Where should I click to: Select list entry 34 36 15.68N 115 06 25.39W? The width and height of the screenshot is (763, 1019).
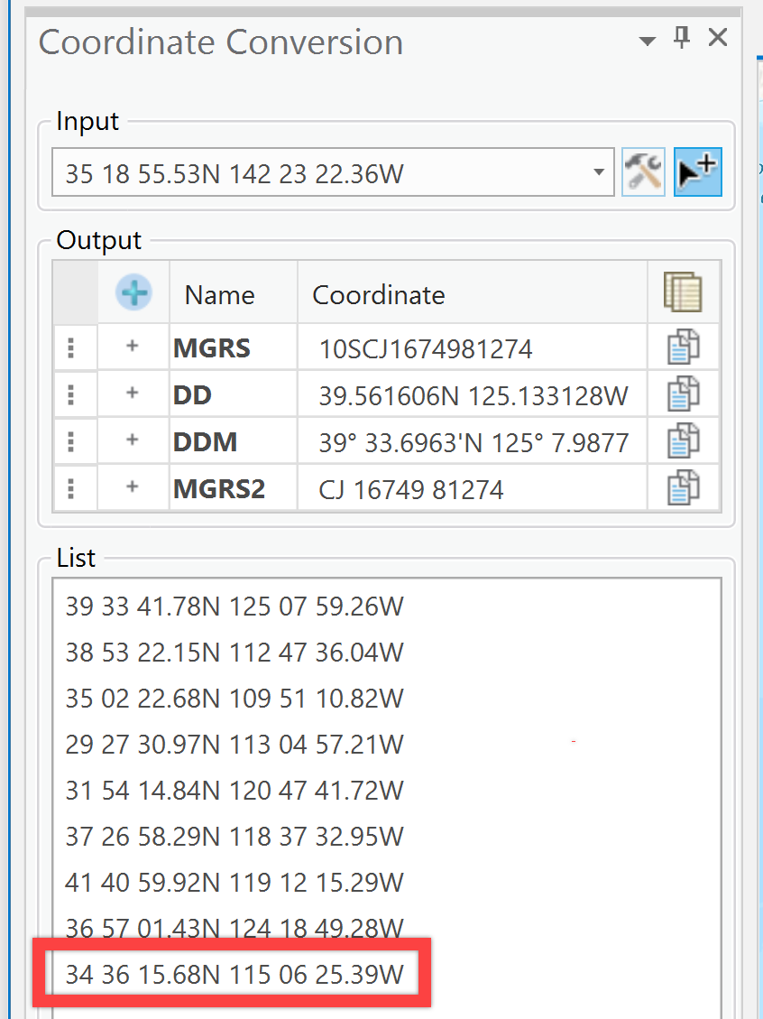pos(234,974)
